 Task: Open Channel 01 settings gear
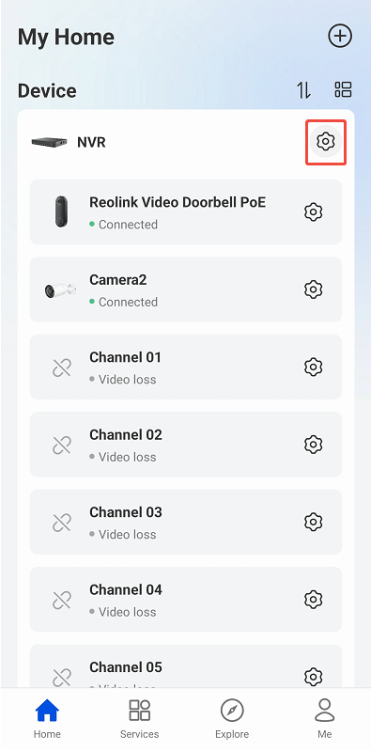click(314, 367)
